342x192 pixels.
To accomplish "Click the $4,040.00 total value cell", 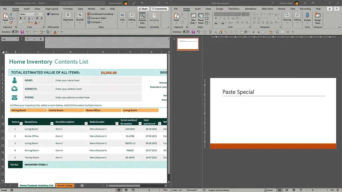I will (x=109, y=73).
